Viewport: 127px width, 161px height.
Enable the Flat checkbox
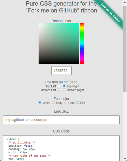tap(77, 102)
